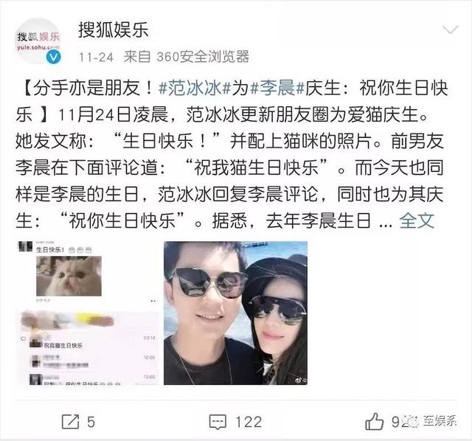Like the post with thumbs-up icon
Screen dimensions: 472x441
click(374, 421)
